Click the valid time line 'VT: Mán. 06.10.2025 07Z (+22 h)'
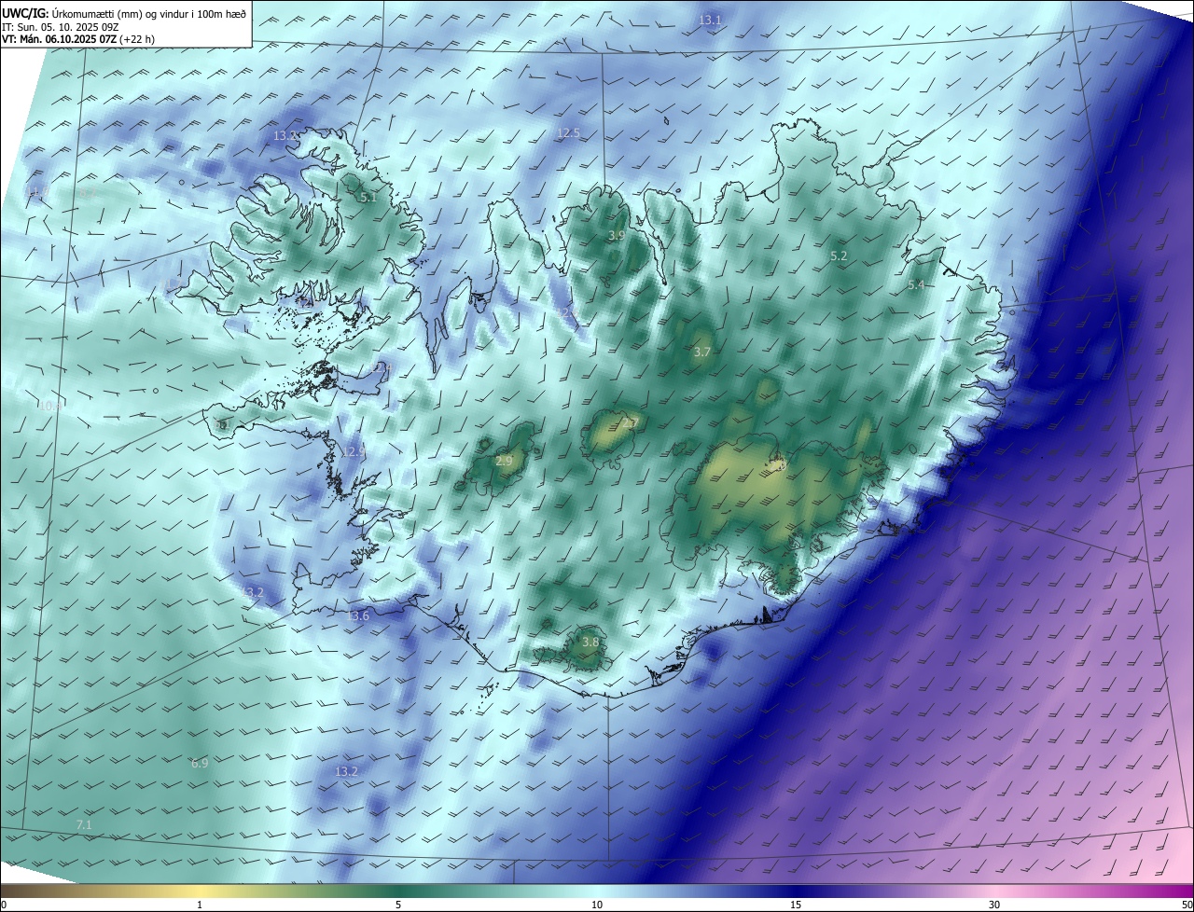This screenshot has height=912, width=1194. [x=77, y=40]
